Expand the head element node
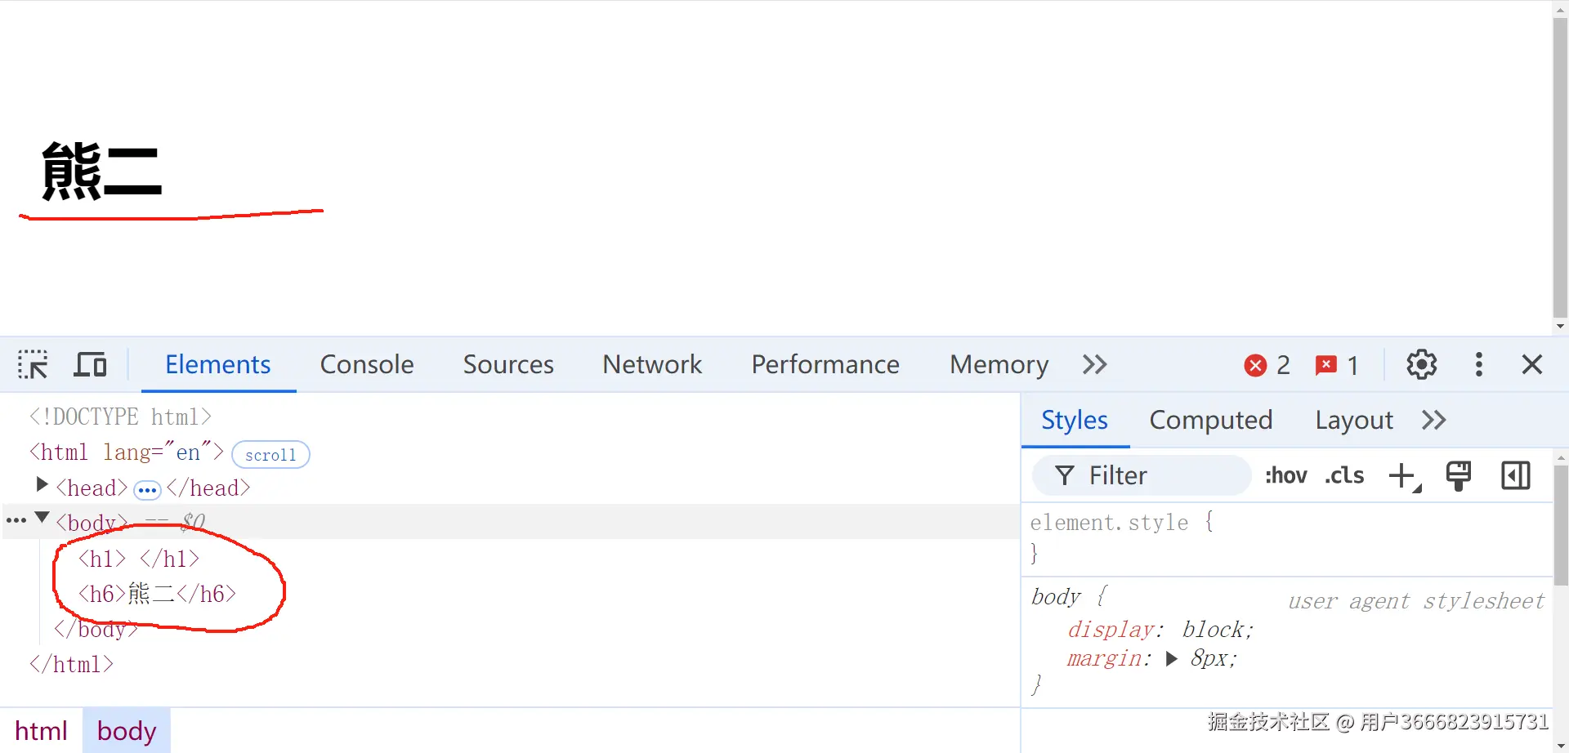Viewport: 1569px width, 753px height. (x=42, y=486)
